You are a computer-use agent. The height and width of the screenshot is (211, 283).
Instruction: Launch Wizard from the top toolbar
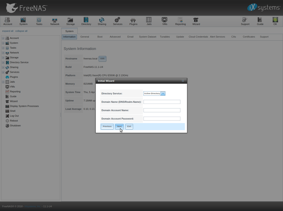click(x=196, y=21)
